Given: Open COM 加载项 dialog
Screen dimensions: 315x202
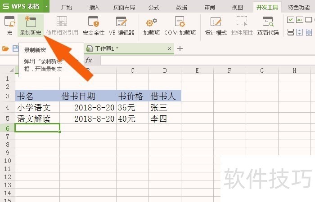Looking at the screenshot, I should (x=180, y=26).
